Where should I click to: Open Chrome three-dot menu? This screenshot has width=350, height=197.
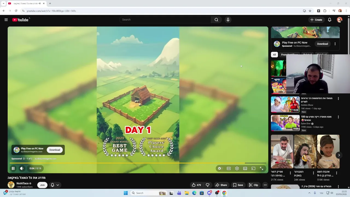tap(346, 11)
